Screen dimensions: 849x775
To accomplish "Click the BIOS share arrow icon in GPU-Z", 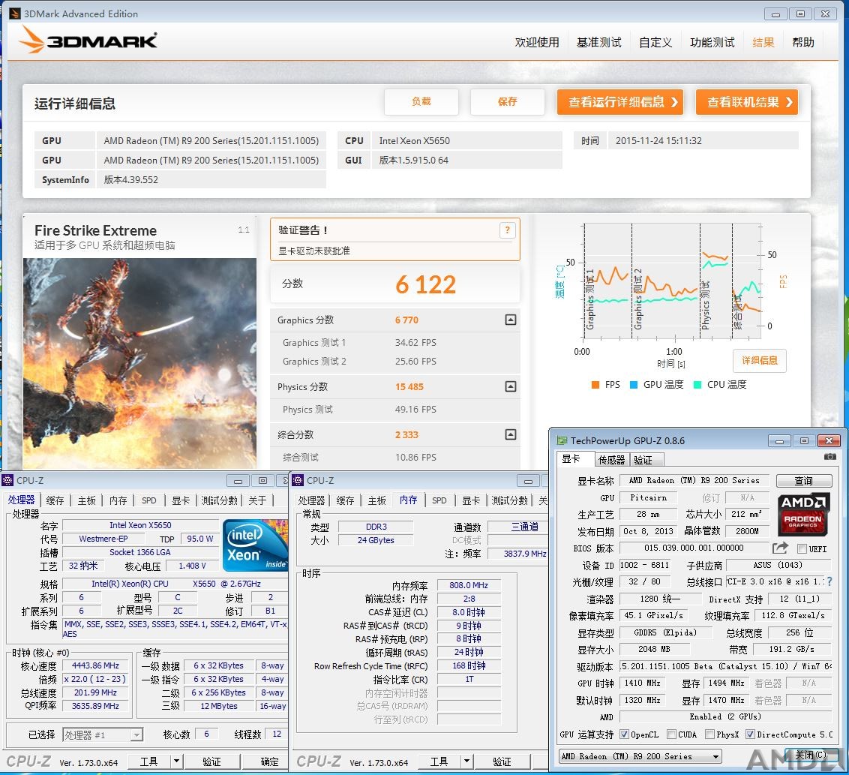I will (x=780, y=548).
